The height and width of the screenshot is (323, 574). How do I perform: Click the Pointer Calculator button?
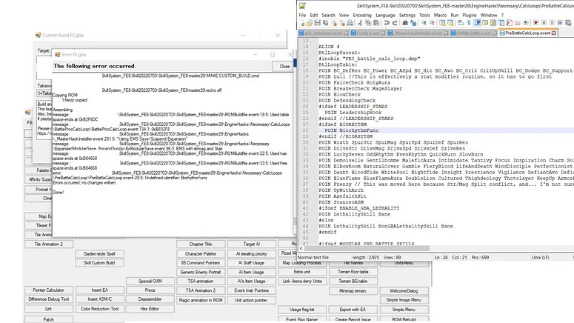point(49,290)
